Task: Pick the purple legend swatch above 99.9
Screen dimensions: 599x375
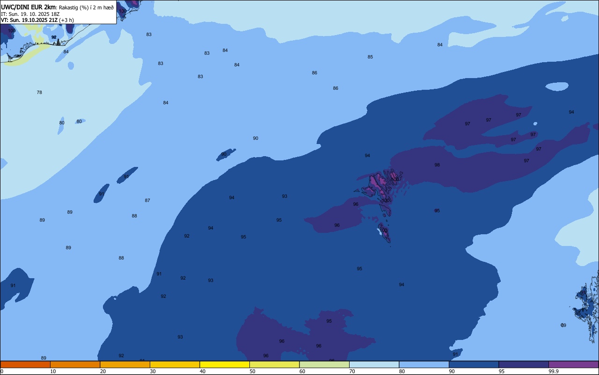Action: [x=573, y=364]
